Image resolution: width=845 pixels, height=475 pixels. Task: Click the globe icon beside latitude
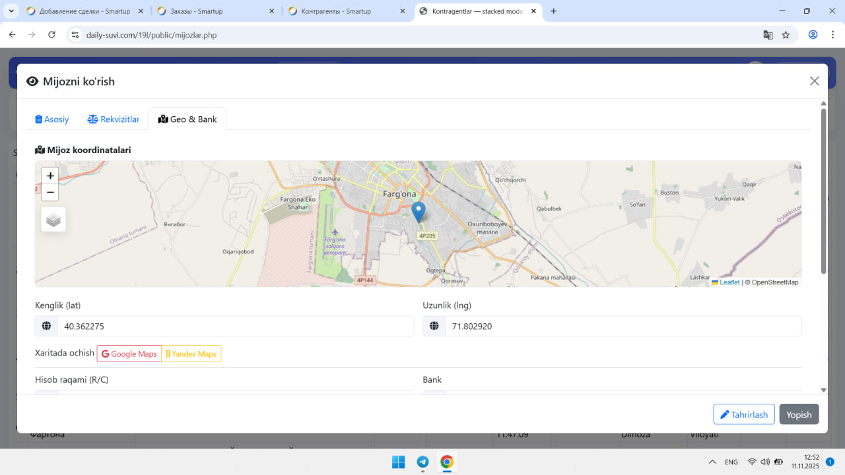coord(46,326)
